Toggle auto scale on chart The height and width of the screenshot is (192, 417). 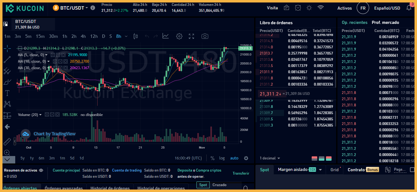(x=234, y=158)
